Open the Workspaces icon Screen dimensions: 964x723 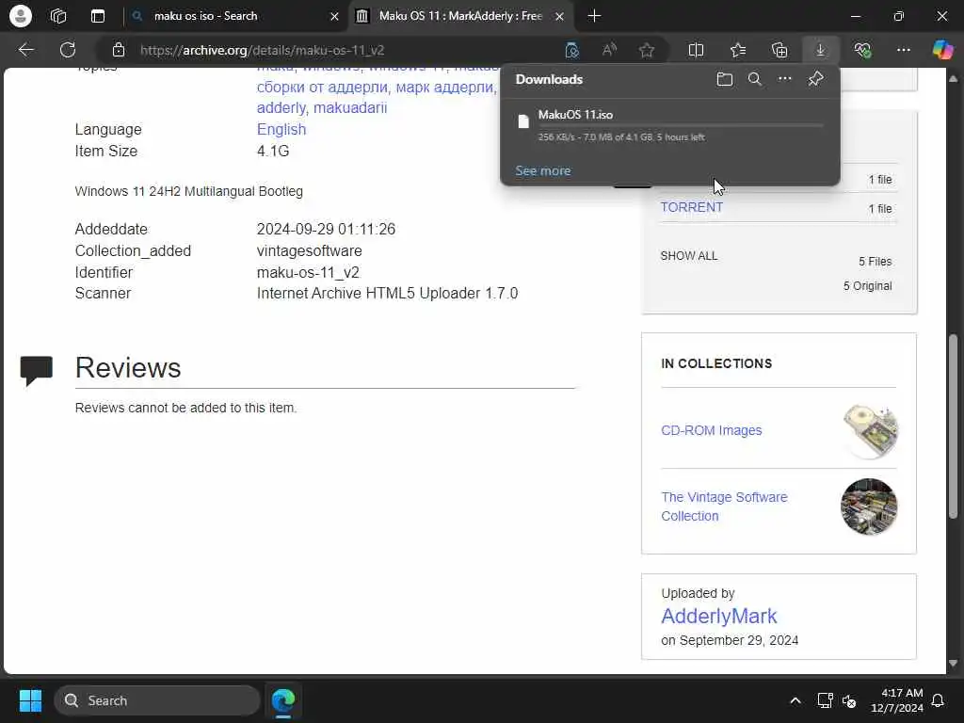pos(58,16)
